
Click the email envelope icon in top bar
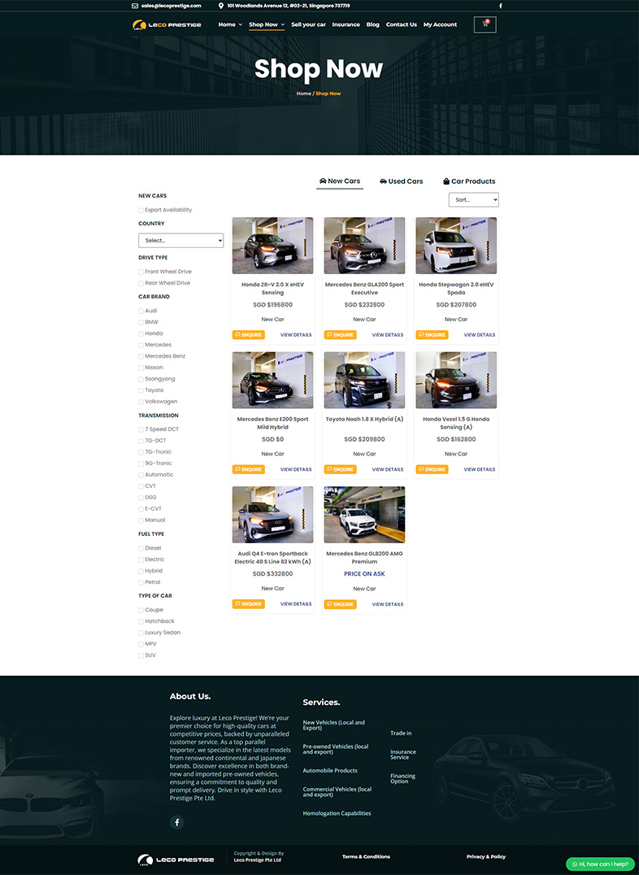[135, 6]
